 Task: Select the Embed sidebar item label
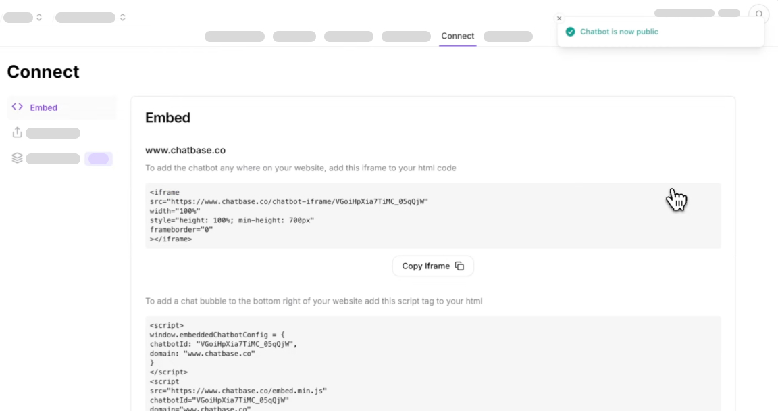click(x=44, y=107)
